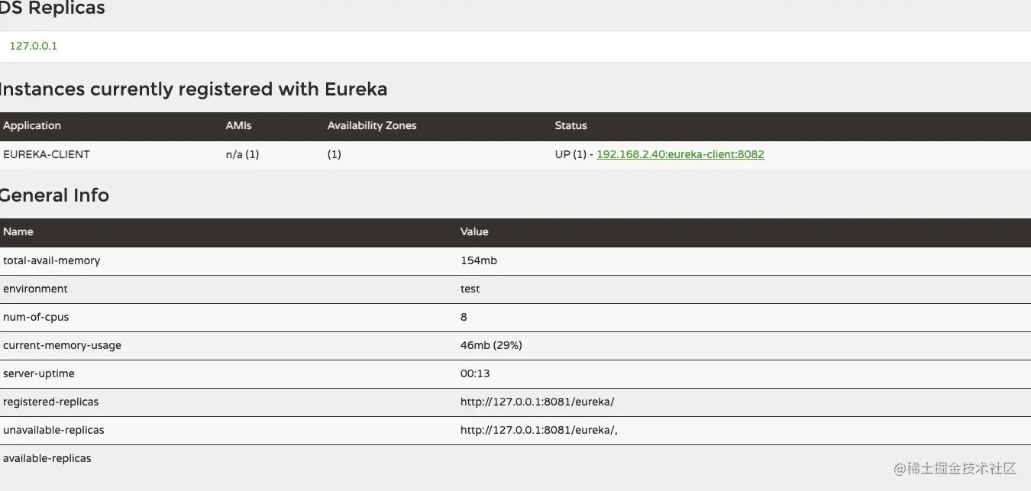
Task: Select the server-uptime row label
Action: tap(39, 374)
